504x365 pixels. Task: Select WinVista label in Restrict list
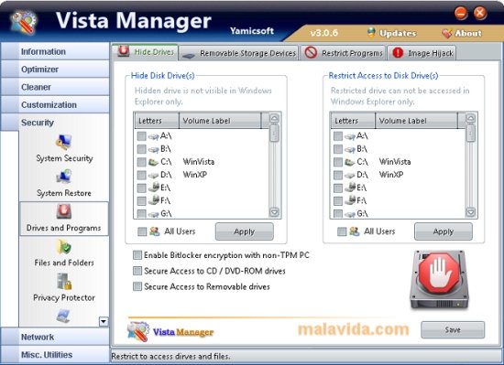click(x=395, y=162)
